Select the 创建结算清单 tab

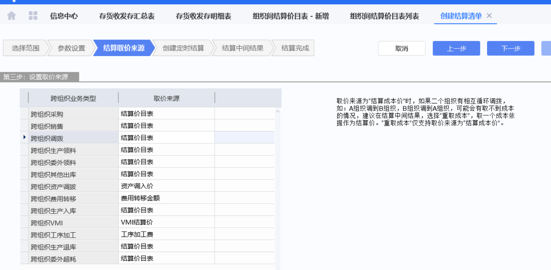coord(461,16)
